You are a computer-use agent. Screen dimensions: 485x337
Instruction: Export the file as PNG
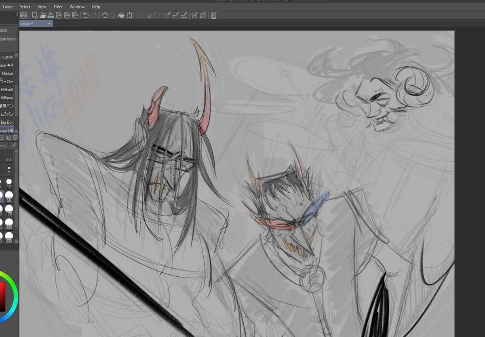pyautogui.click(x=67, y=15)
